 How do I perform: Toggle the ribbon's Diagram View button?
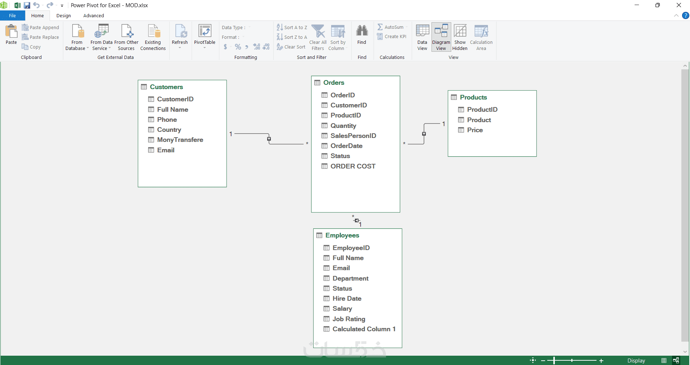point(441,37)
